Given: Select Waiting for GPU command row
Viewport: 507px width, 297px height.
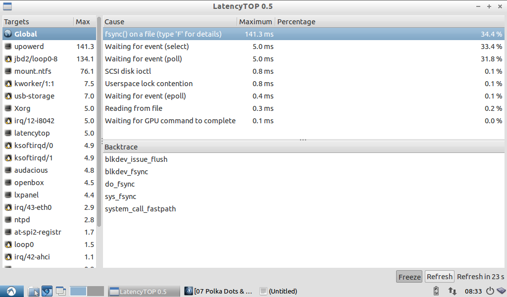Looking at the screenshot, I should 304,121.
